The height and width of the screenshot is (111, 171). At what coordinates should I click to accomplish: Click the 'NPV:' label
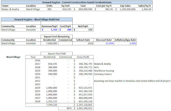coord(69,108)
